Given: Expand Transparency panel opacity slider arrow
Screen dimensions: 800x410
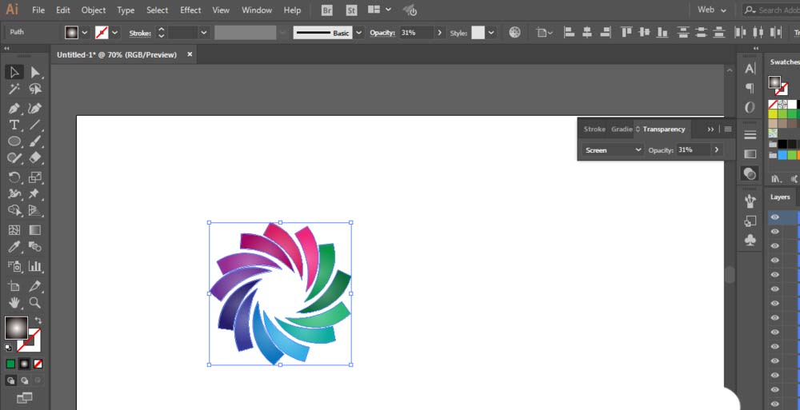Looking at the screenshot, I should 716,150.
